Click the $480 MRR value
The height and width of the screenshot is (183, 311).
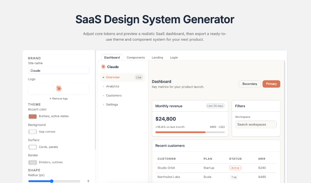[x=262, y=177]
